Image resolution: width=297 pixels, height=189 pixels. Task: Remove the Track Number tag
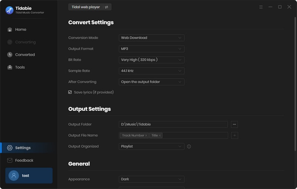click(146, 136)
